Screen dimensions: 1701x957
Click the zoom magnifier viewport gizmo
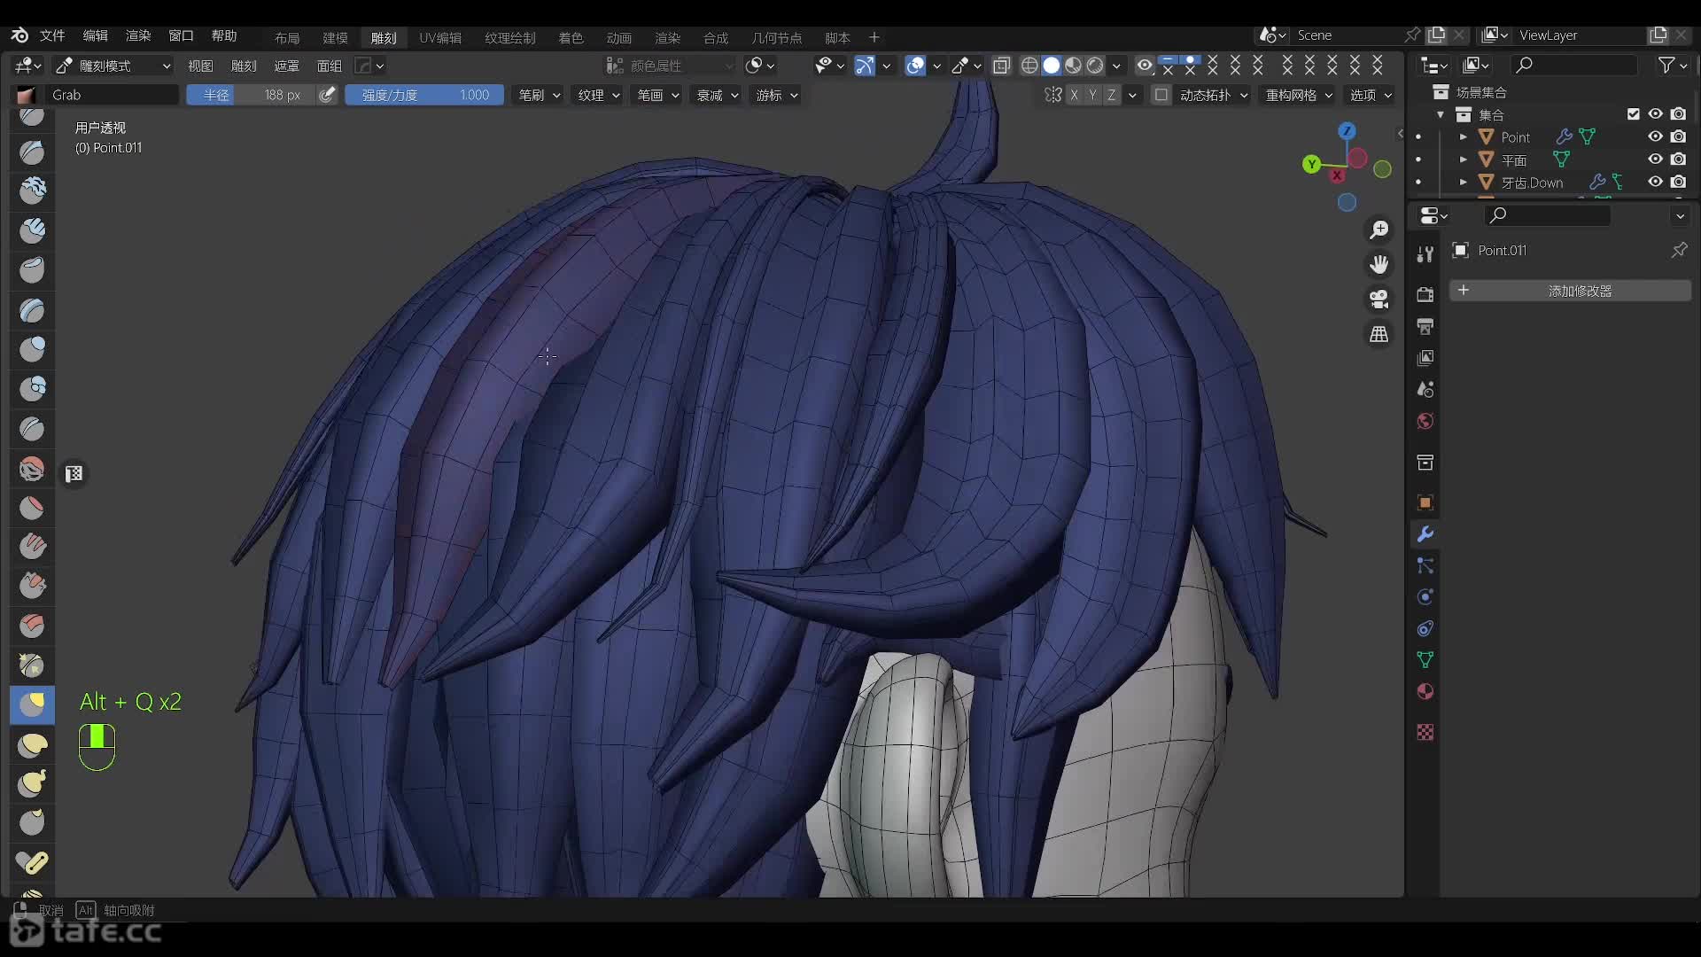(1379, 230)
